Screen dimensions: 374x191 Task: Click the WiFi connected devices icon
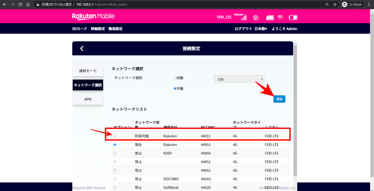coord(280,17)
